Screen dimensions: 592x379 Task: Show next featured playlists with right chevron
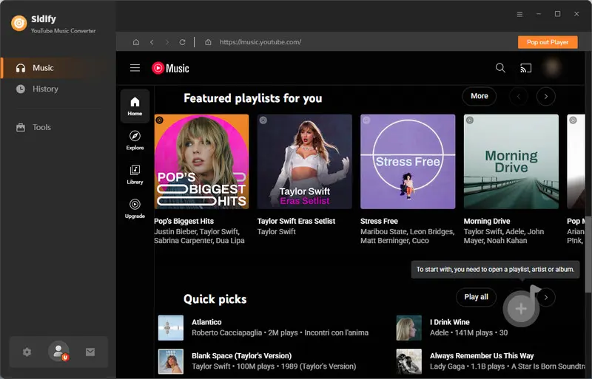tap(546, 97)
